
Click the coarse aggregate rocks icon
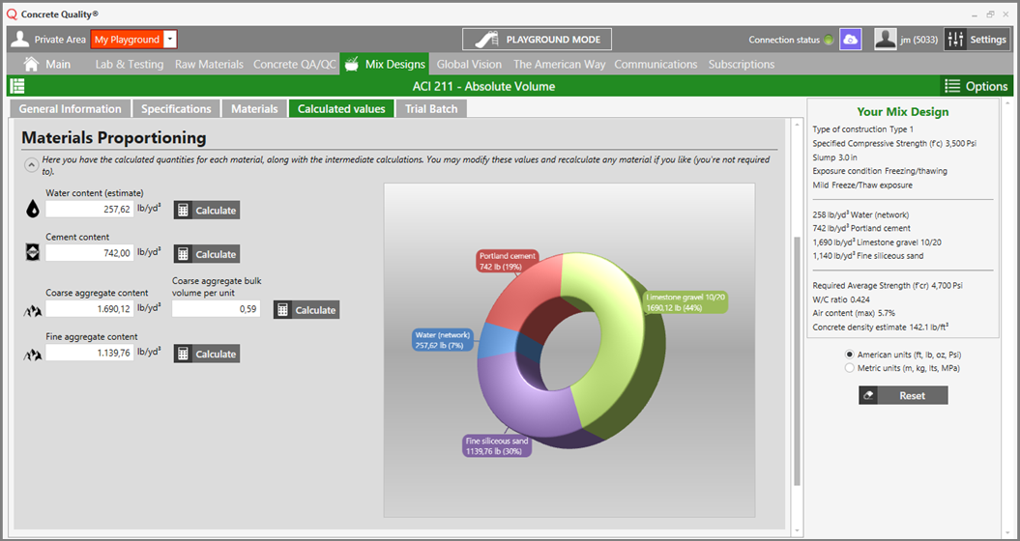(x=33, y=310)
